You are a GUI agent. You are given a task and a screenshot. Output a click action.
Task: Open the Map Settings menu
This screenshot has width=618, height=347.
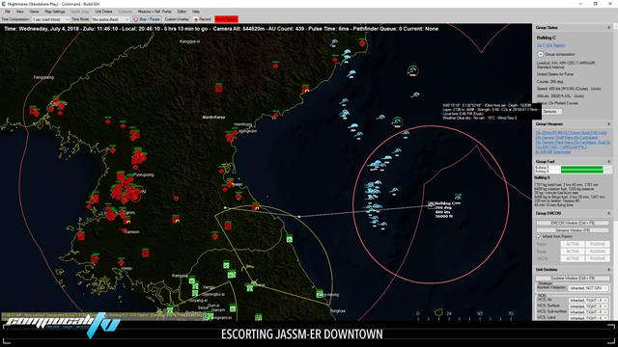[55, 12]
